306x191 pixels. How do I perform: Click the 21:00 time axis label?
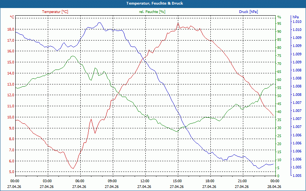coord(242,181)
